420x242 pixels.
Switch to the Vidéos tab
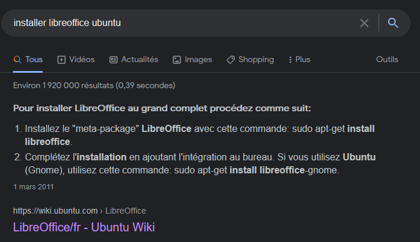pos(82,60)
